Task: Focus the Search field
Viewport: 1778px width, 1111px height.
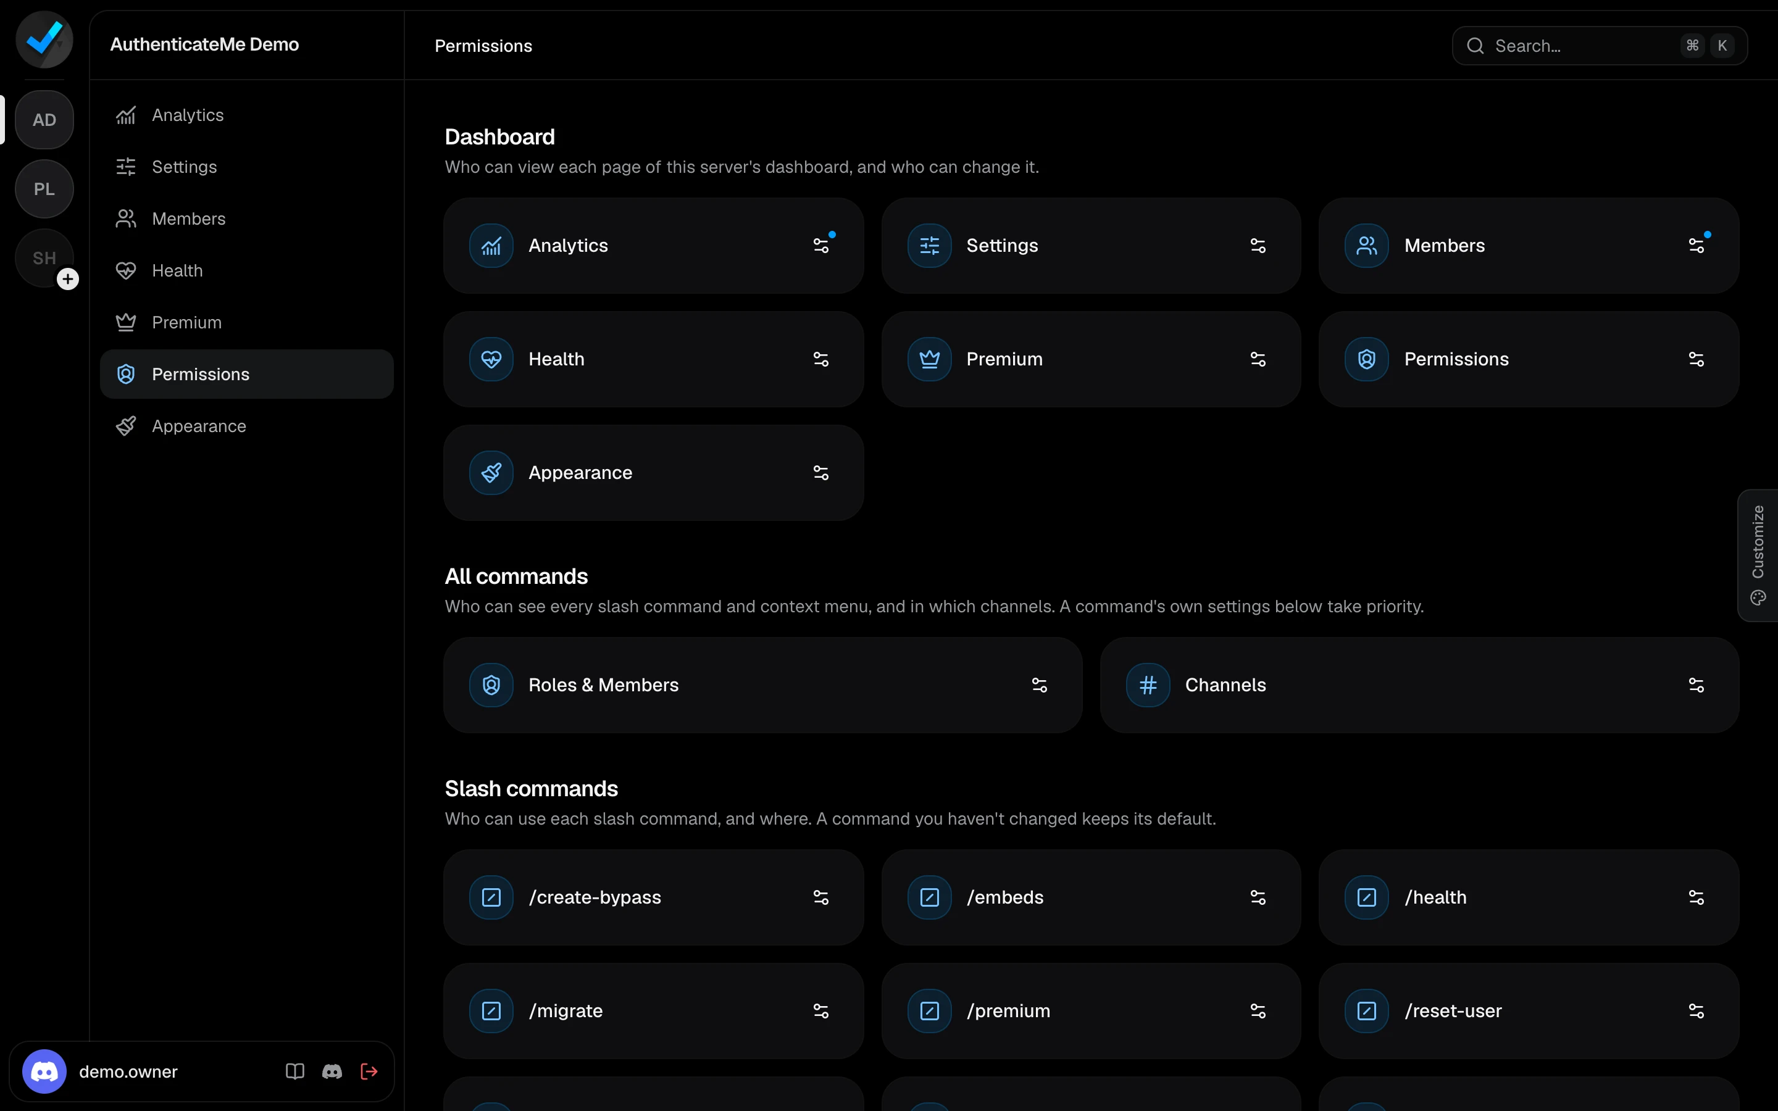Action: pyautogui.click(x=1600, y=46)
